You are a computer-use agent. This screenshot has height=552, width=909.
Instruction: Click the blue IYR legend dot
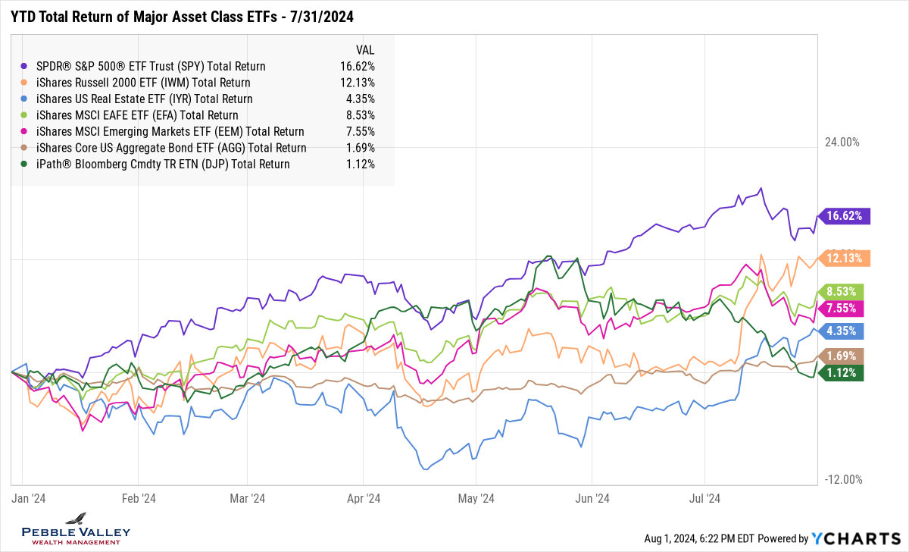[x=27, y=99]
